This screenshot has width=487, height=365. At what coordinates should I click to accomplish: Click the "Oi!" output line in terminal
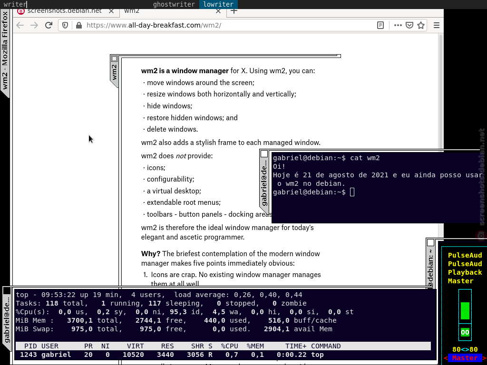coord(279,167)
